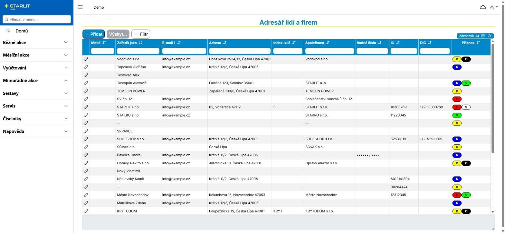Go to Domů home page
This screenshot has width=505, height=233.
[22, 31]
